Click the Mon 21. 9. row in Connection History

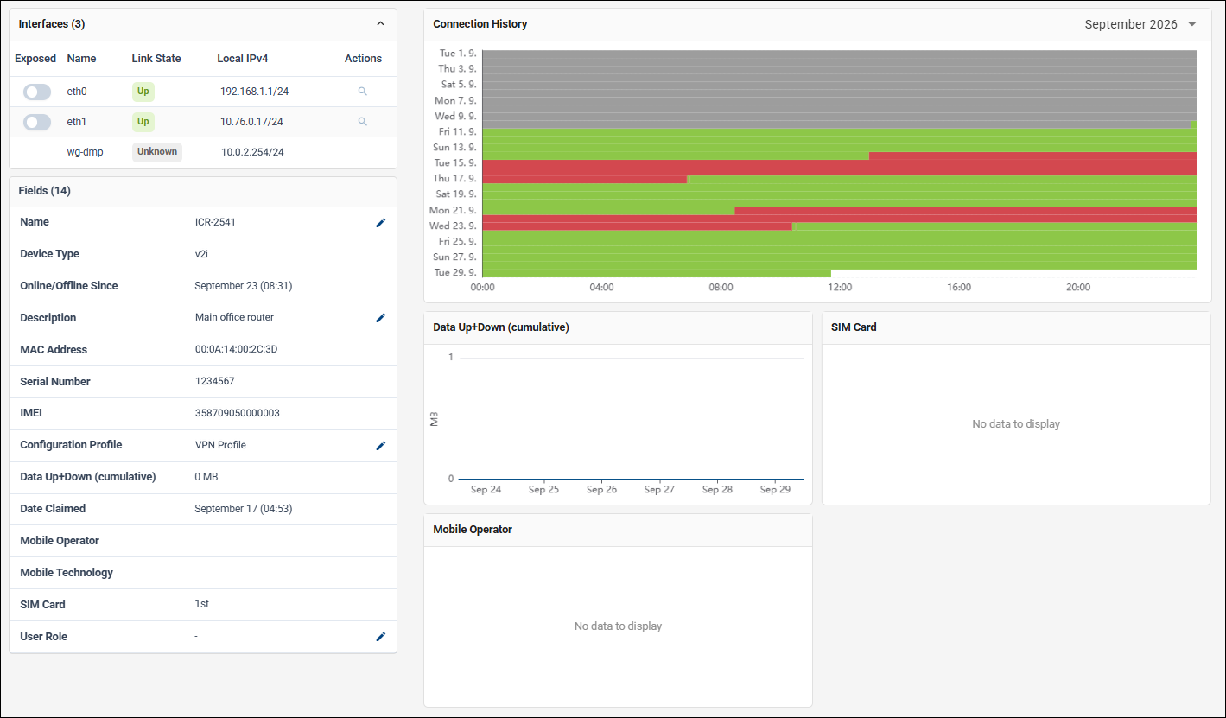[840, 211]
